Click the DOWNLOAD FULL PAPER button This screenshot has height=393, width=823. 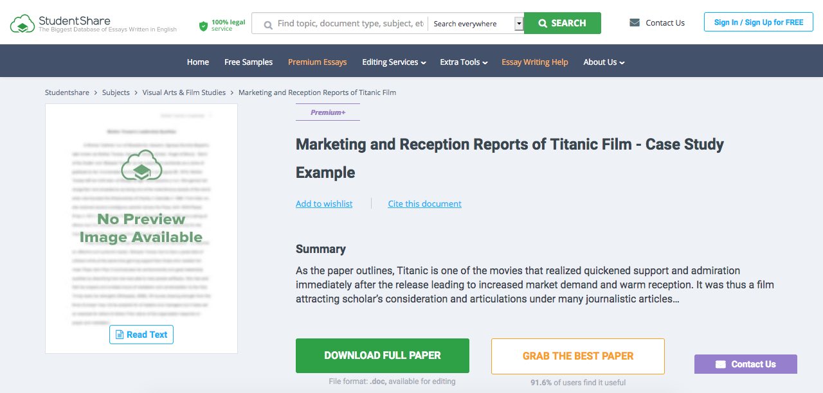[x=383, y=356]
